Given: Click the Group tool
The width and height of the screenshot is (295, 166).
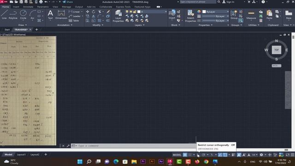Looking at the screenshot, I should click(234, 15).
